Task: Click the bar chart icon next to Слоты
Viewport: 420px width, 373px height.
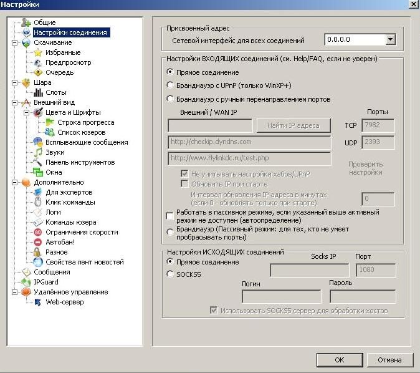Action: 38,92
